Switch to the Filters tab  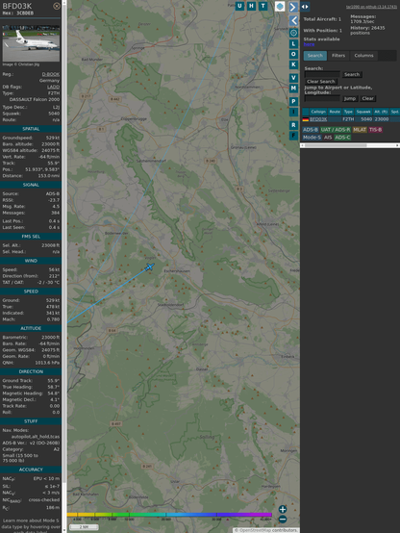[x=338, y=56]
